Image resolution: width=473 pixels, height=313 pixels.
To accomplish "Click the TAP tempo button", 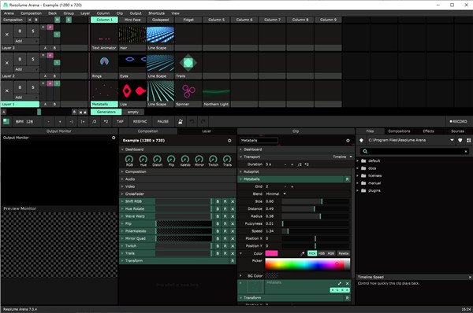I will 120,122.
